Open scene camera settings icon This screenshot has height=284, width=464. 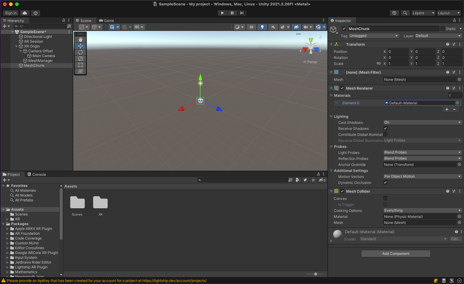click(306, 27)
